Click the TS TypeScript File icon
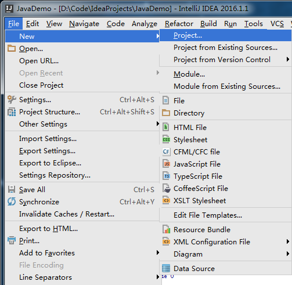Viewport: 292px width, 285px height. (x=166, y=176)
